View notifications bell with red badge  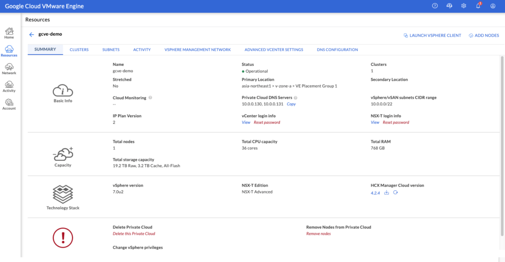pyautogui.click(x=478, y=6)
